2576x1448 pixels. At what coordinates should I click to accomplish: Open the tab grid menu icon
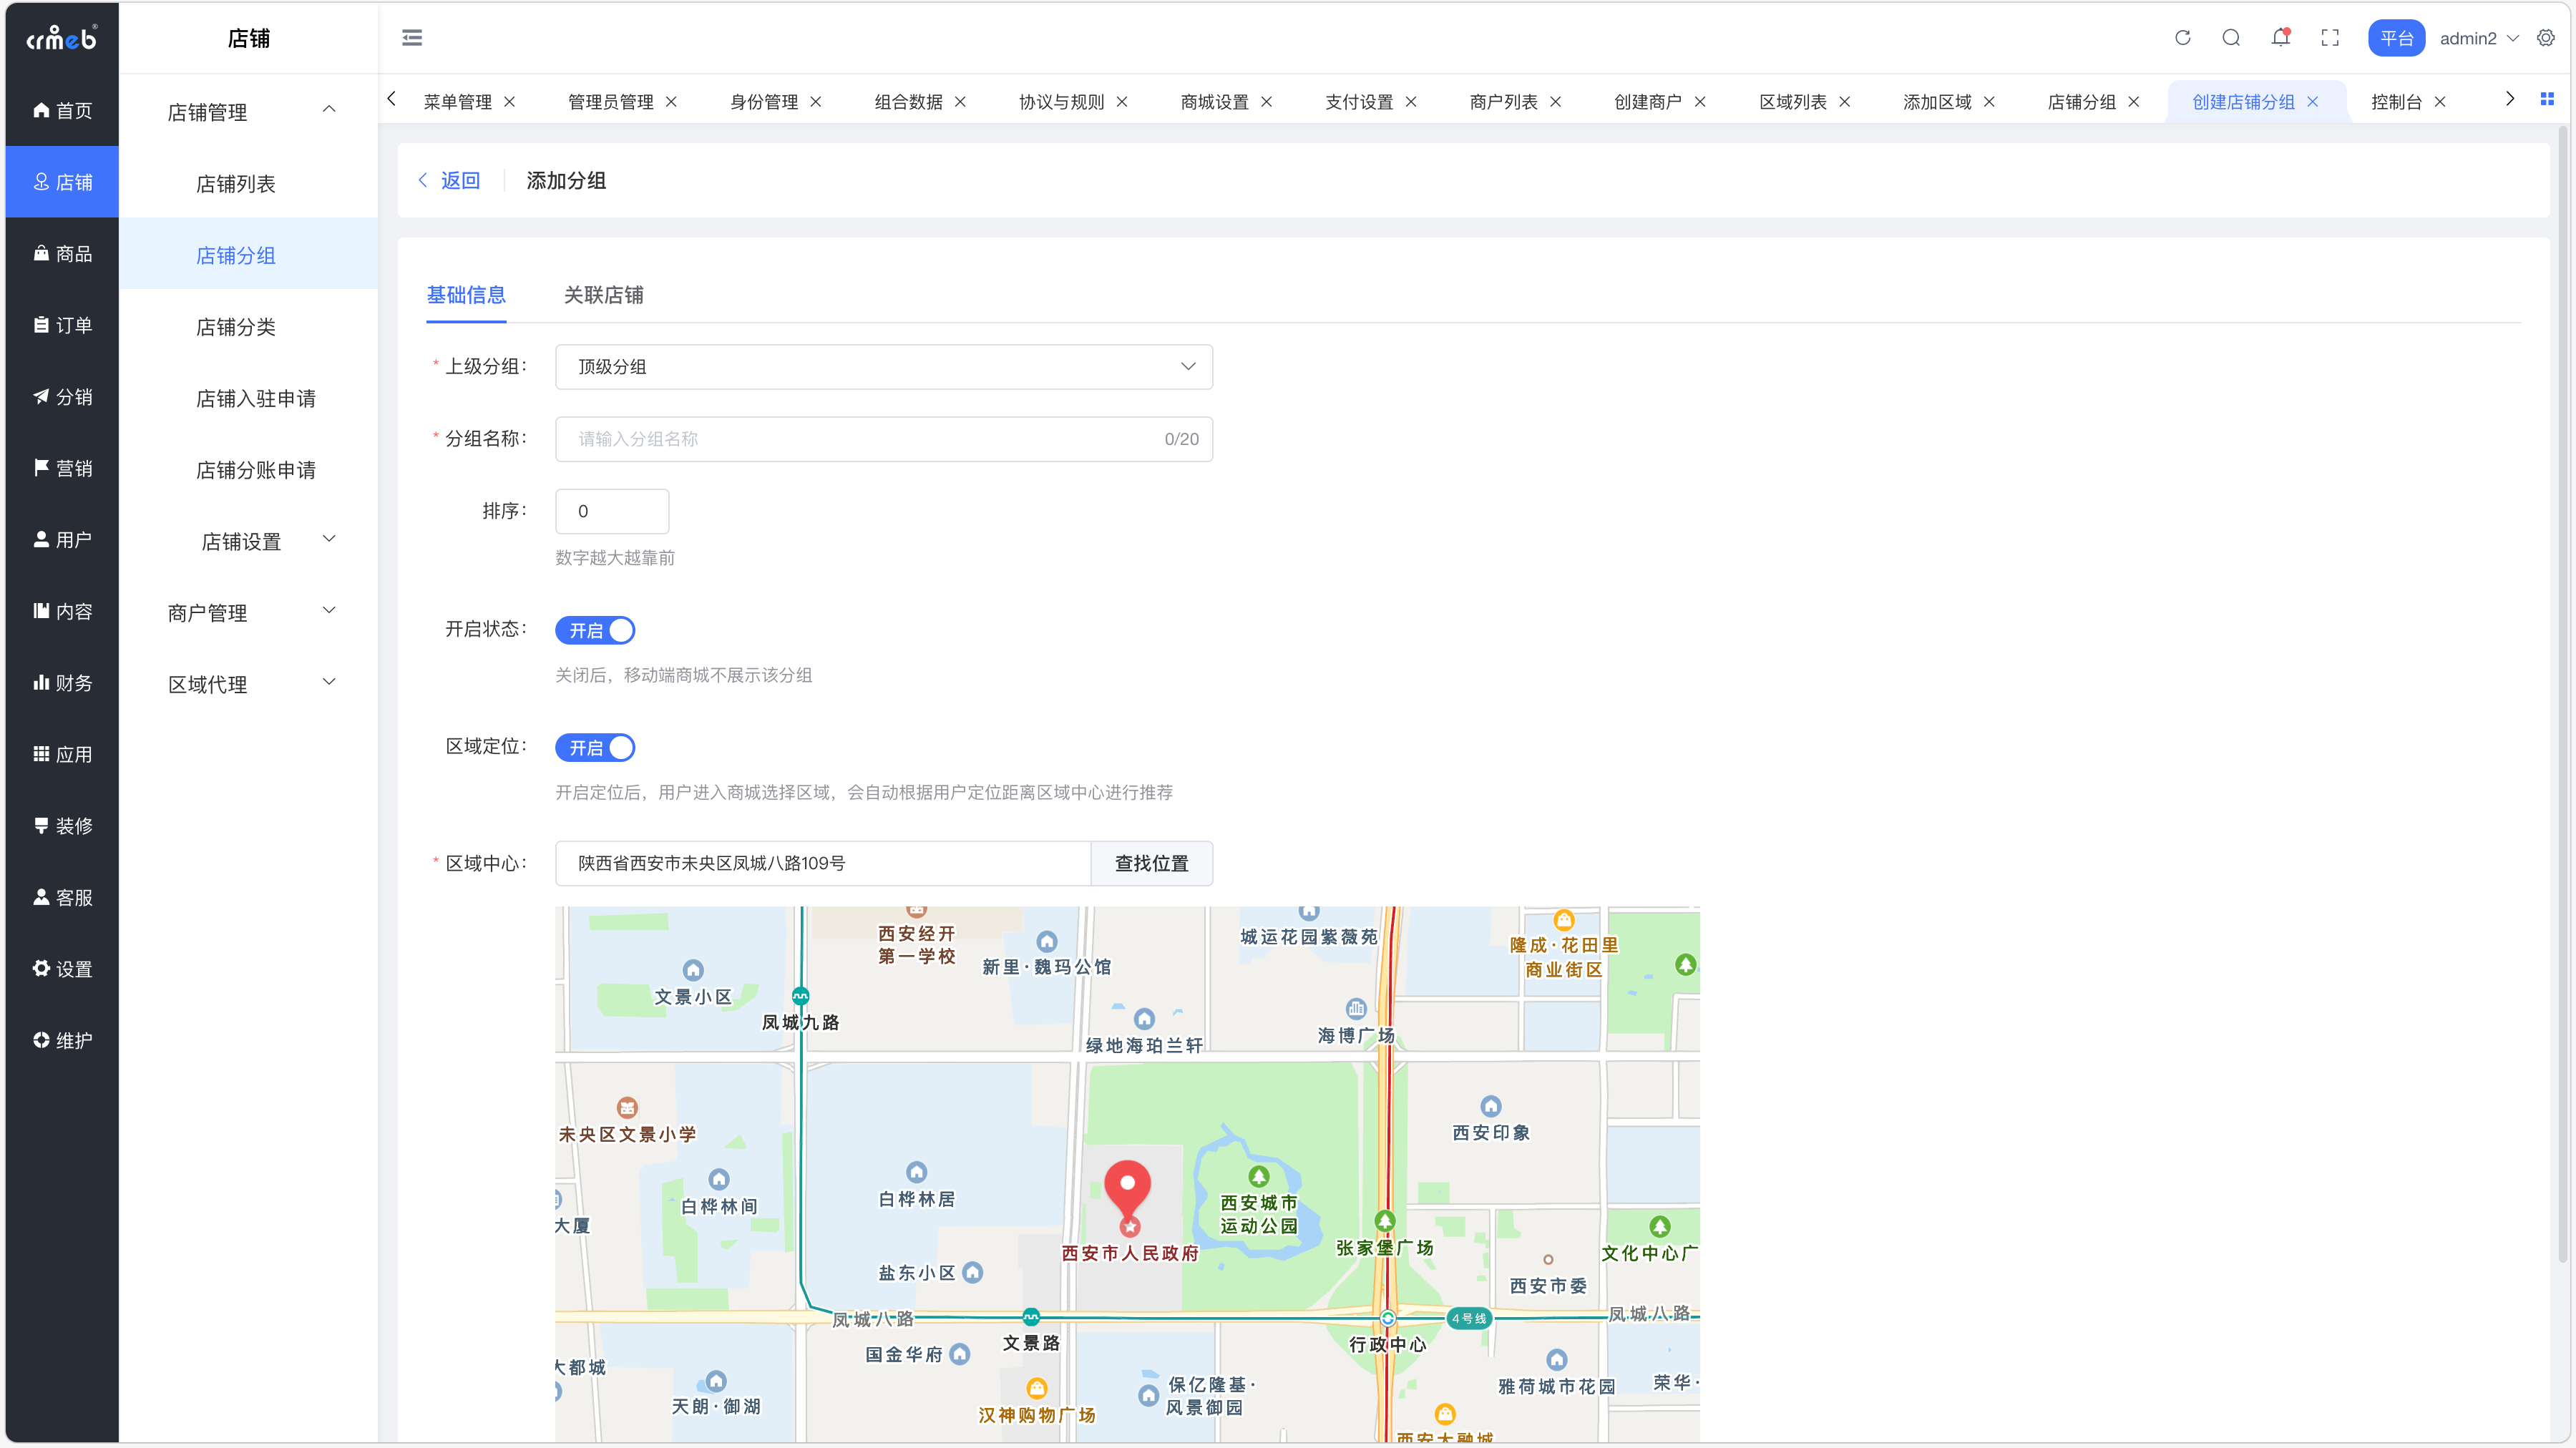click(x=2547, y=99)
